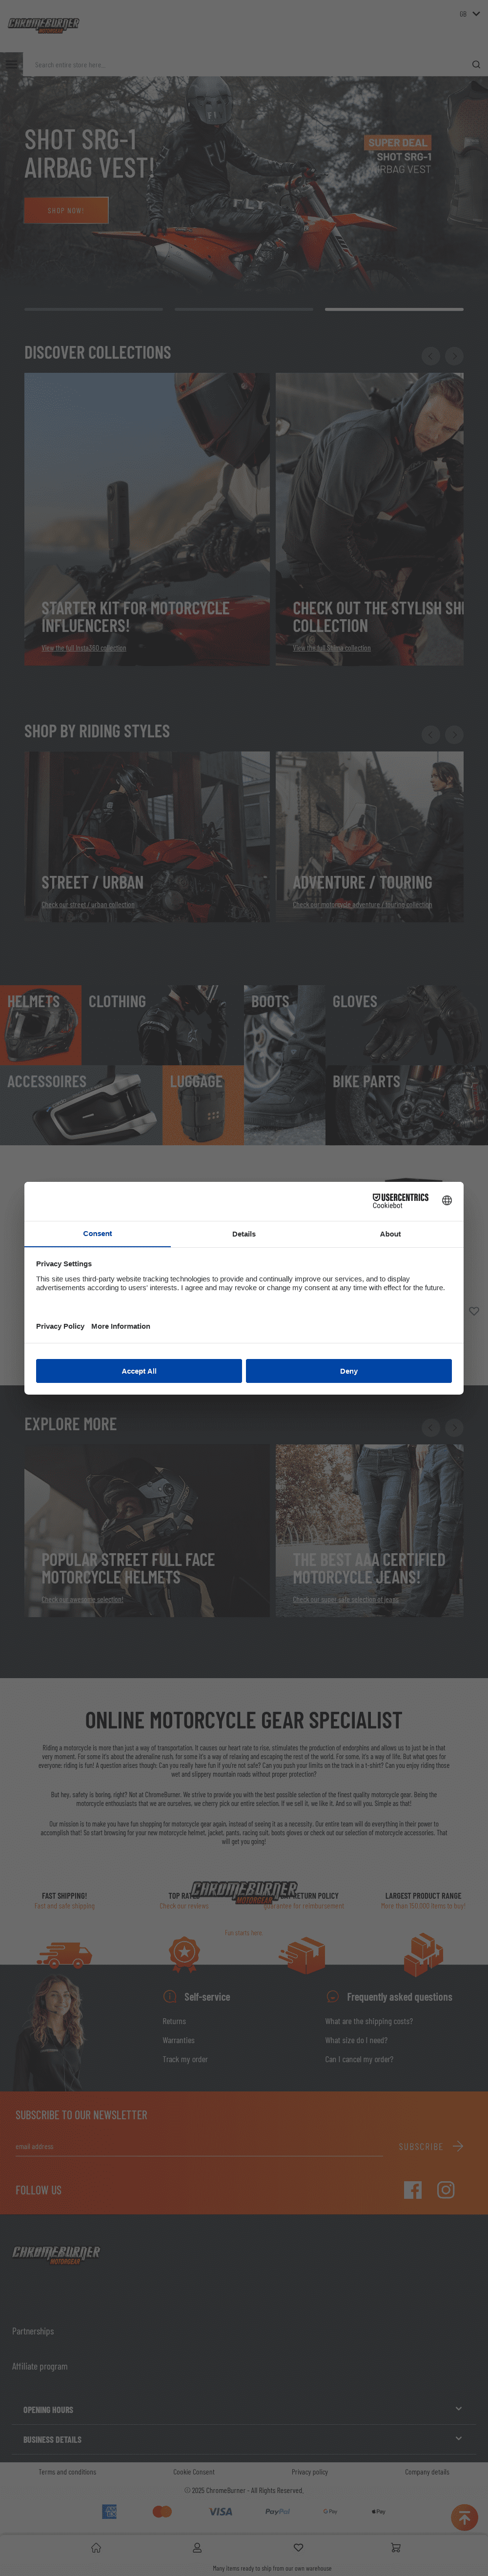Open the wishlist heart in bottom bar
This screenshot has width=488, height=2576.
point(298,2547)
